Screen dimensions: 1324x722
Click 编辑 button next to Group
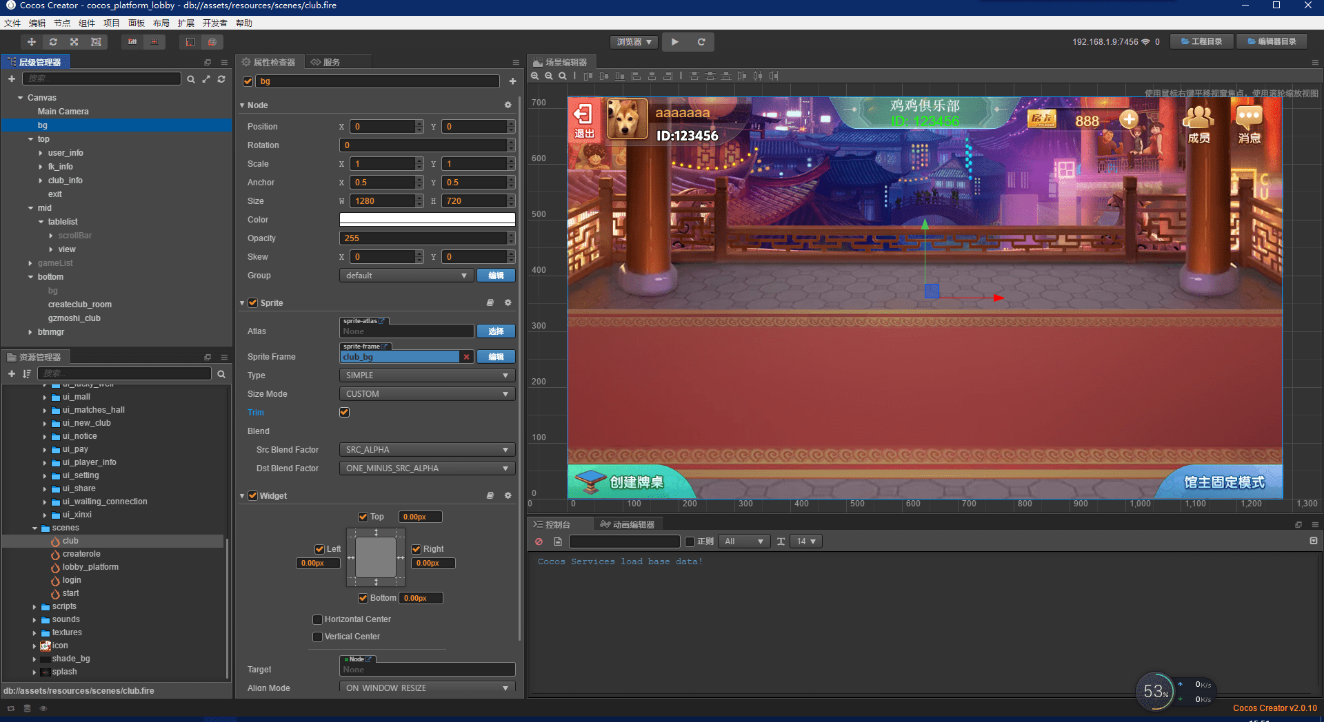pos(496,276)
